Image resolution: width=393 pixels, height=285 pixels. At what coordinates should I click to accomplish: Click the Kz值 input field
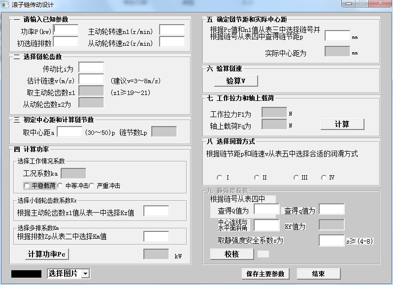click(156, 211)
